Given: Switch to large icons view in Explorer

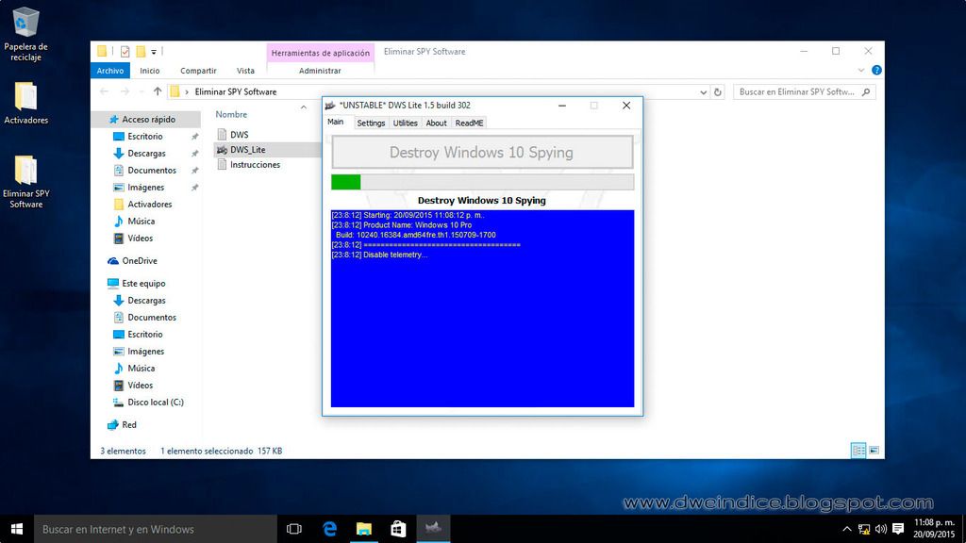Looking at the screenshot, I should point(874,451).
